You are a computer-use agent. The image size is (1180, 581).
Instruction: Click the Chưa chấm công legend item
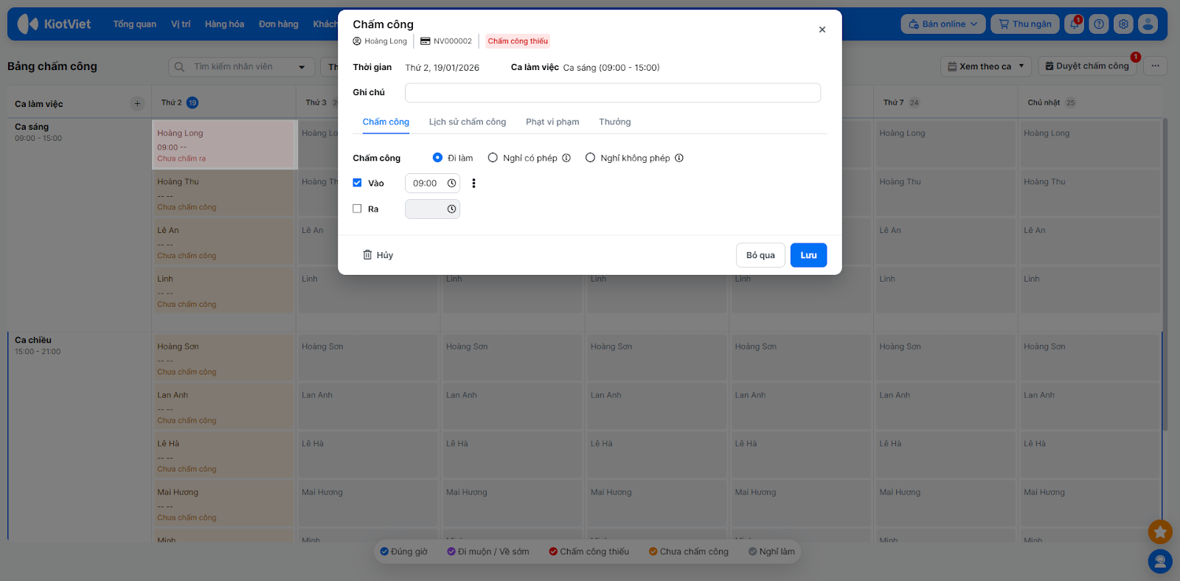coord(689,552)
